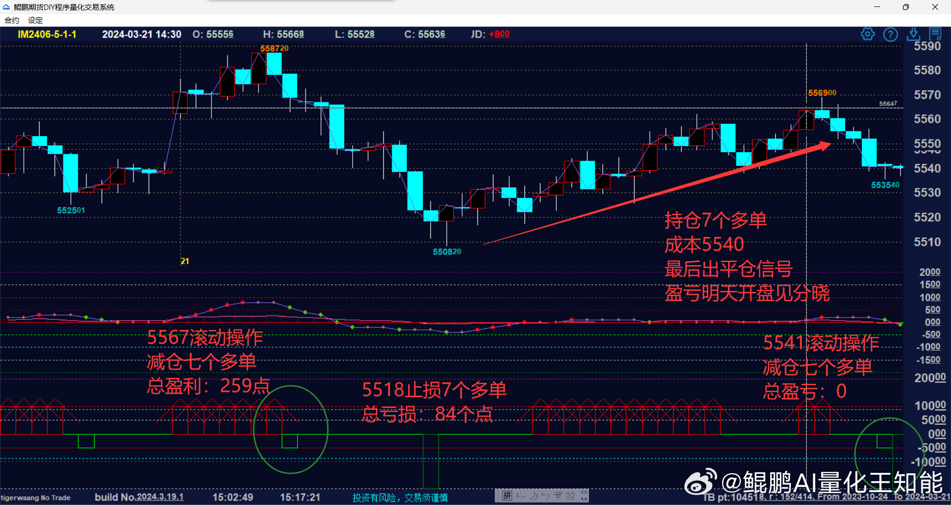Select the 558720 high price label
Viewport: 951px width, 505px height.
[x=274, y=48]
